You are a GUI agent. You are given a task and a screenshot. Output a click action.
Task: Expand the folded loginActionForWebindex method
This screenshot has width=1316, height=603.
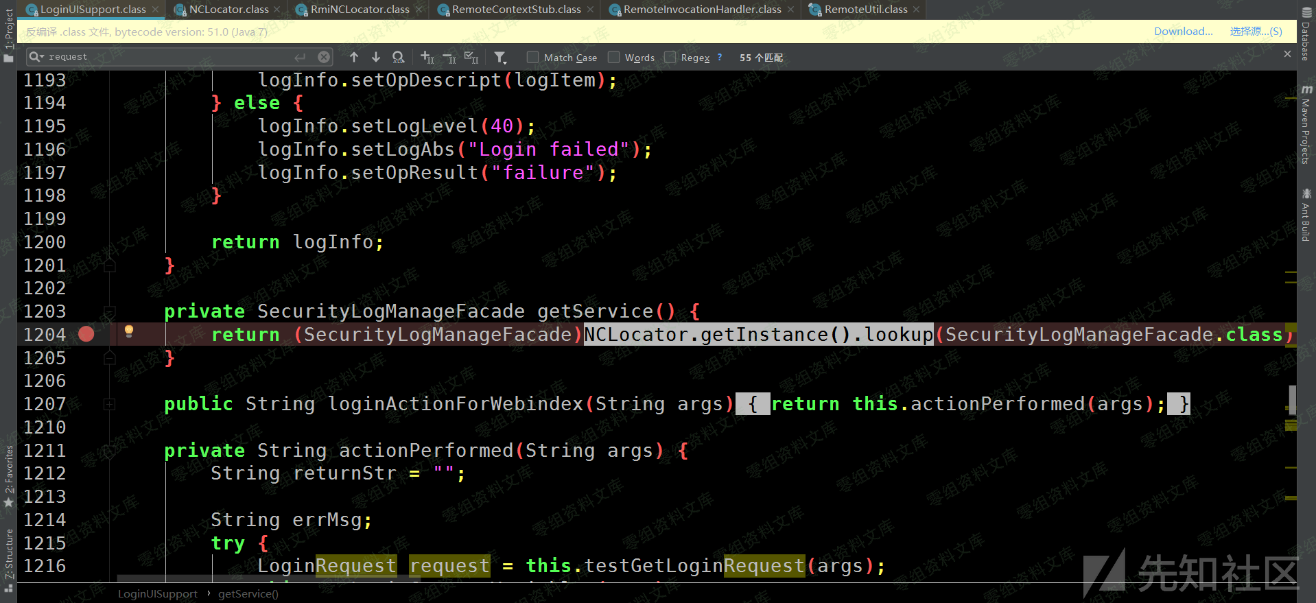pos(109,405)
